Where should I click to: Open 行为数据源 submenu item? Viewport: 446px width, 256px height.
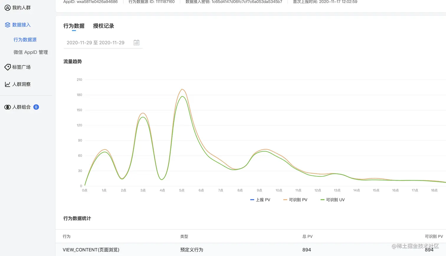coord(25,40)
